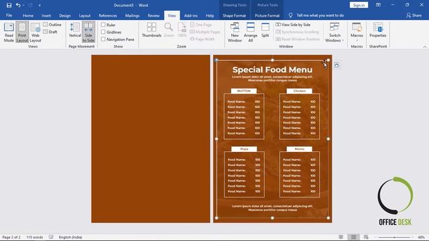This screenshot has height=241, width=429.
Task: Switch to the Design tab
Action: [x=65, y=15]
